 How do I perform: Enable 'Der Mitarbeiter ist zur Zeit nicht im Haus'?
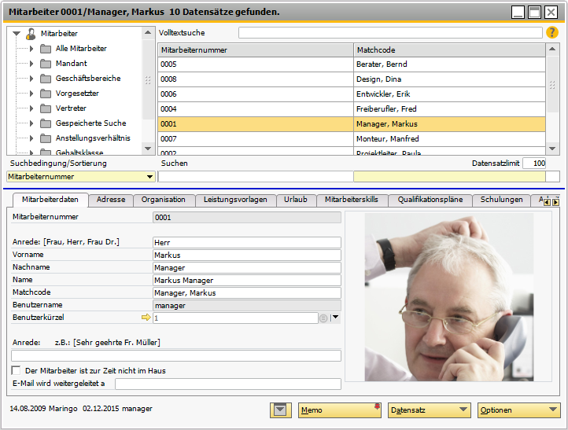pyautogui.click(x=17, y=370)
